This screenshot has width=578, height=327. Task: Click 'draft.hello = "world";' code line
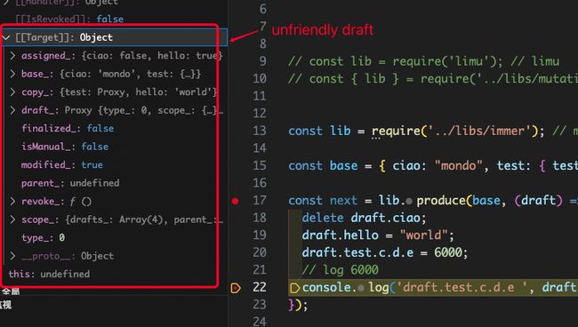378,235
